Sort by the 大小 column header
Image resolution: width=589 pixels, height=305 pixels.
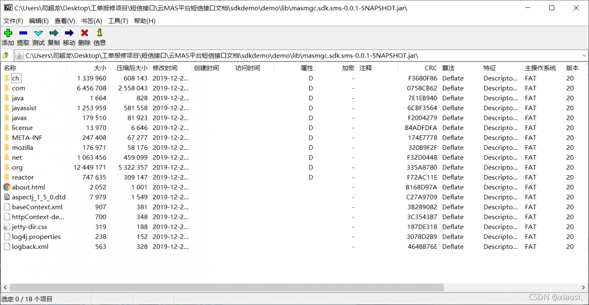[x=99, y=68]
